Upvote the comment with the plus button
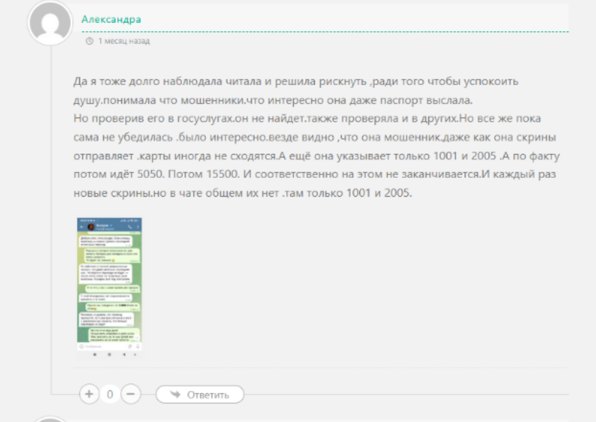Image resolution: width=596 pixels, height=422 pixels. click(x=89, y=395)
